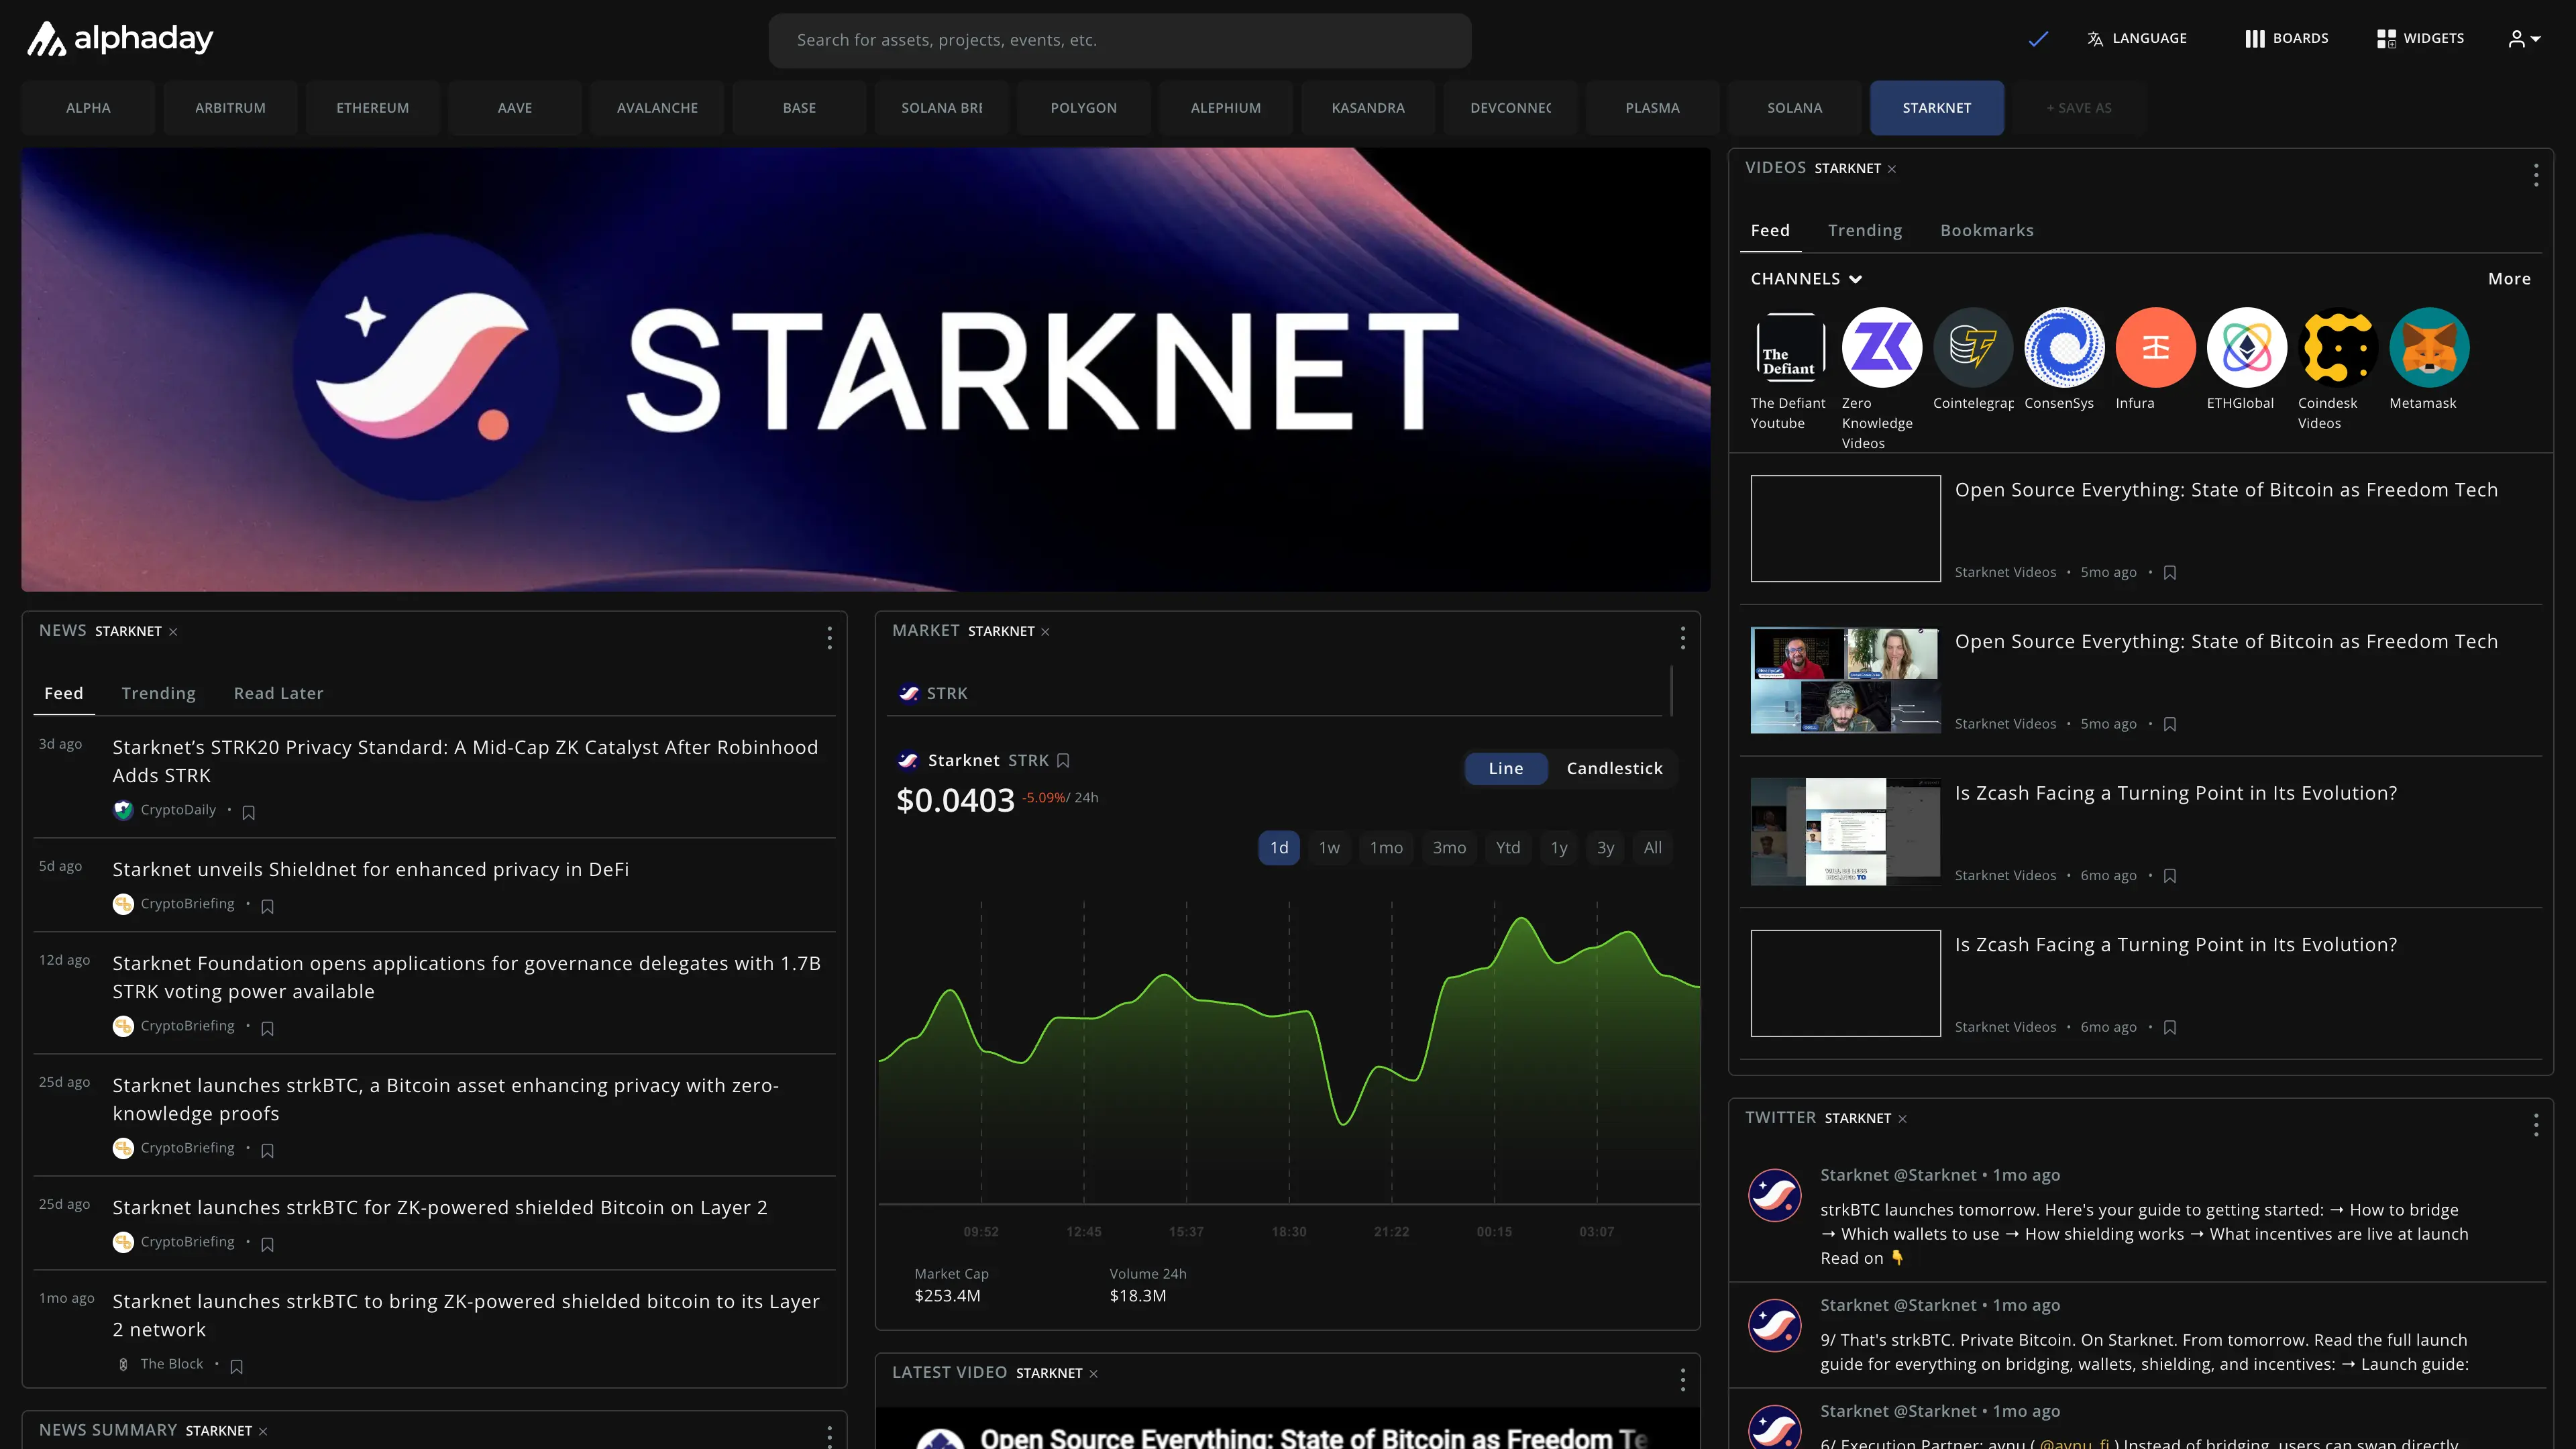
Task: Bookmark the Starknet STRK coin
Action: (x=1063, y=761)
